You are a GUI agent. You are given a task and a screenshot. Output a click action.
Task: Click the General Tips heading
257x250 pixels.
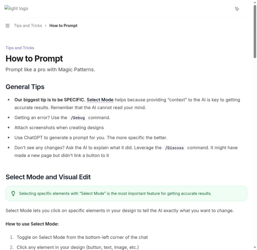click(25, 87)
